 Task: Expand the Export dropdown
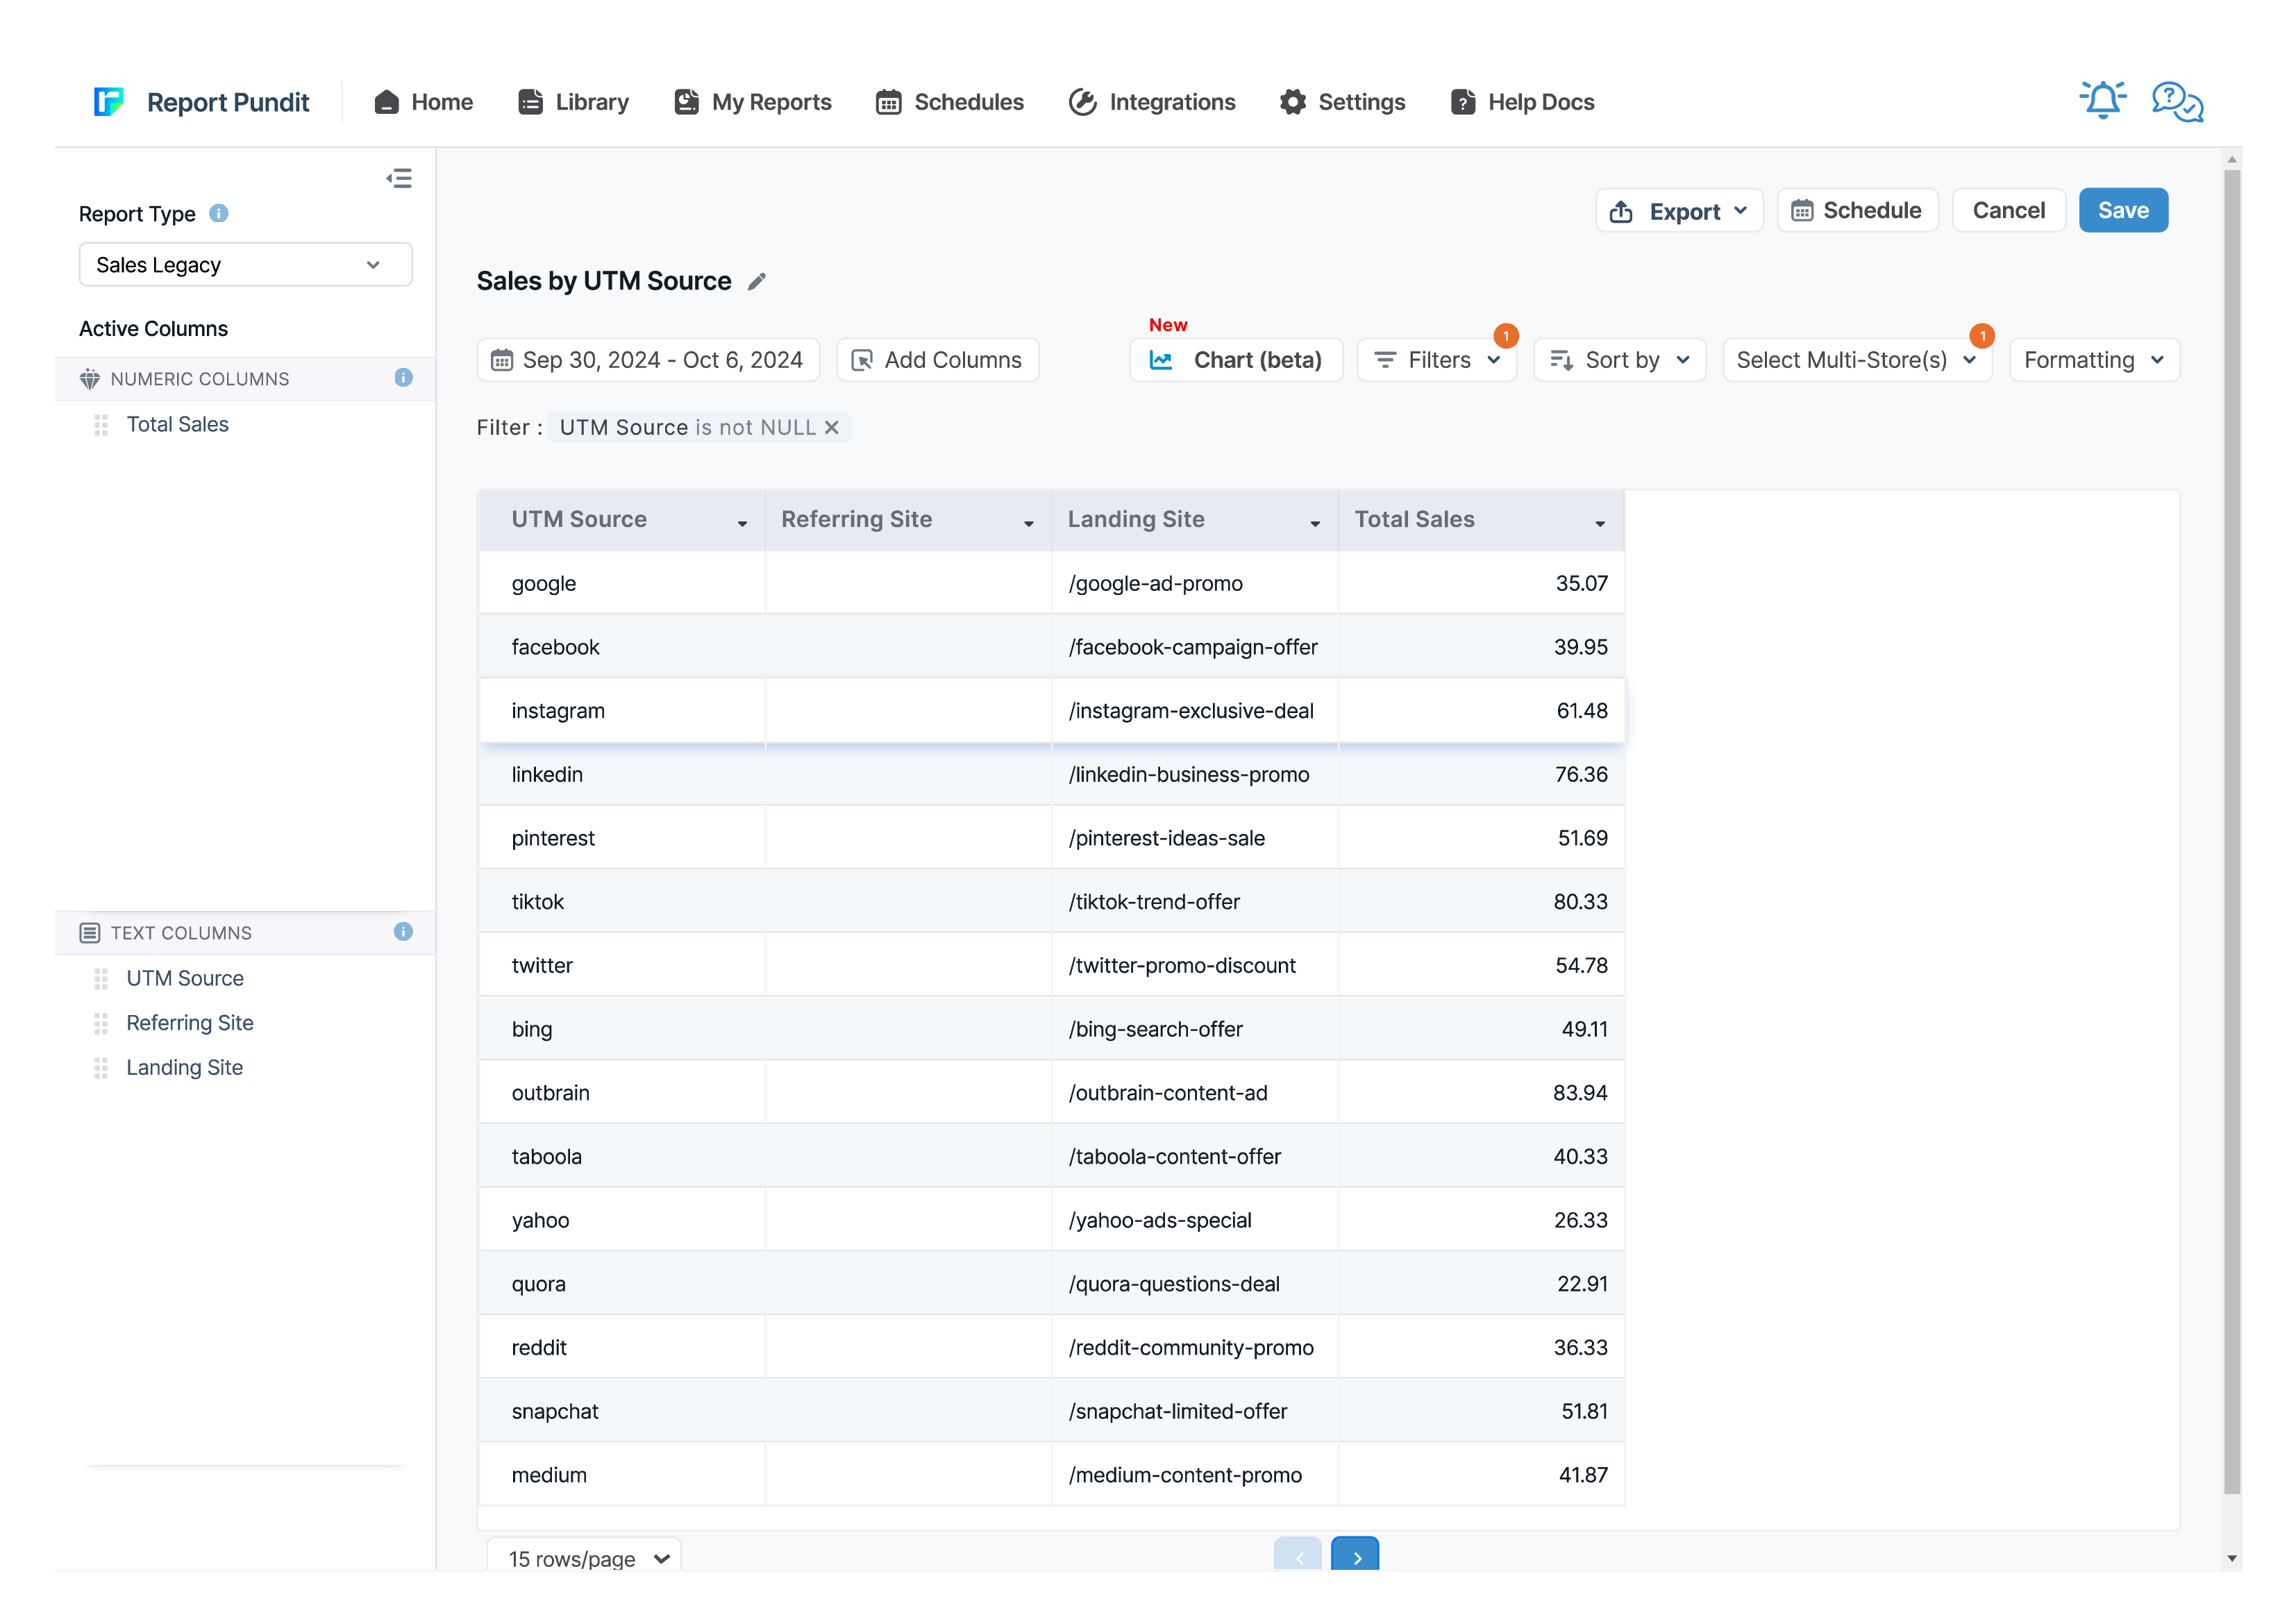pos(1679,211)
